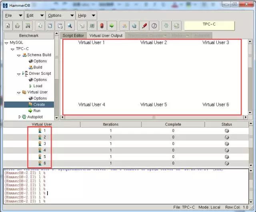Select the Virtual User Output tab
This screenshot has width=256, height=212.
[106, 36]
